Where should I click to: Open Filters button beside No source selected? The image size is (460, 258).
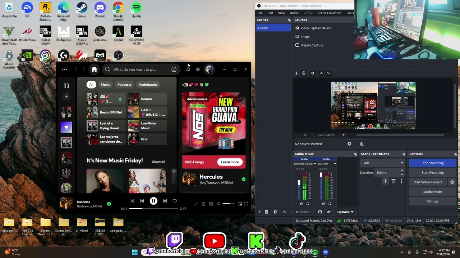coord(362,144)
